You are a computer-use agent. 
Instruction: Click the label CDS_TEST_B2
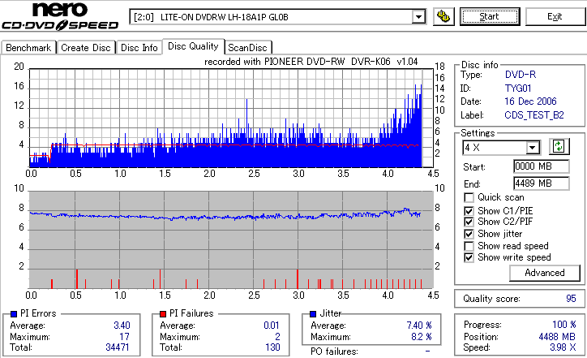coord(534,115)
